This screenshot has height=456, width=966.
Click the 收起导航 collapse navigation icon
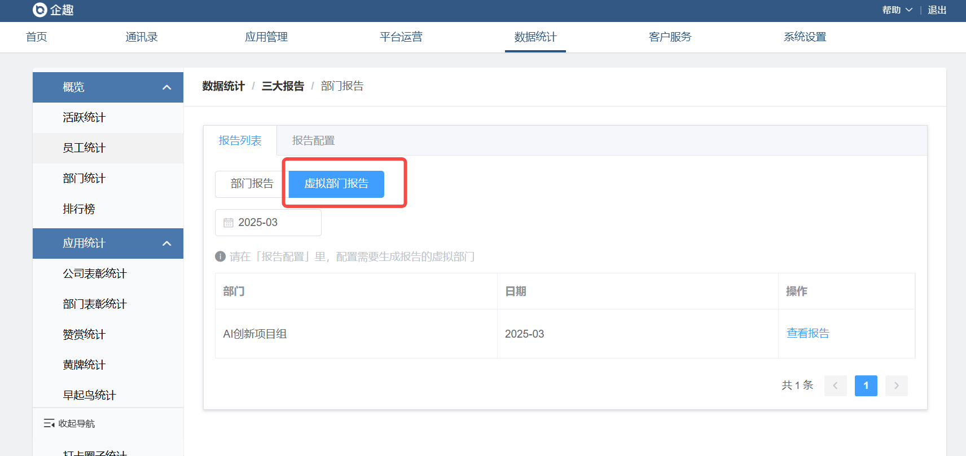[49, 423]
